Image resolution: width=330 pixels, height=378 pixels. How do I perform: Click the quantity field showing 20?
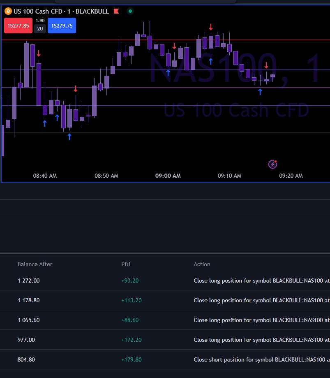click(40, 29)
